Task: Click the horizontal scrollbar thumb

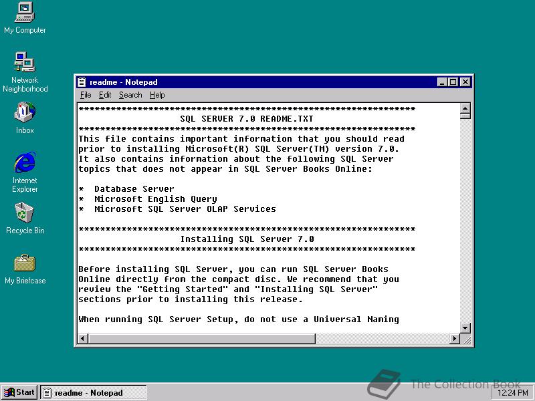Action: click(201, 339)
